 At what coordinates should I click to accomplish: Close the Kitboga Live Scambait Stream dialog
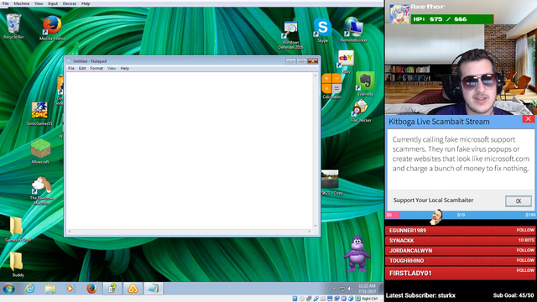528,119
